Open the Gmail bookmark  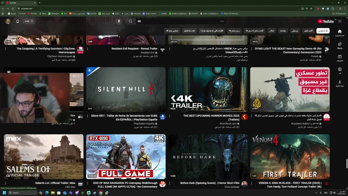(x=21, y=14)
